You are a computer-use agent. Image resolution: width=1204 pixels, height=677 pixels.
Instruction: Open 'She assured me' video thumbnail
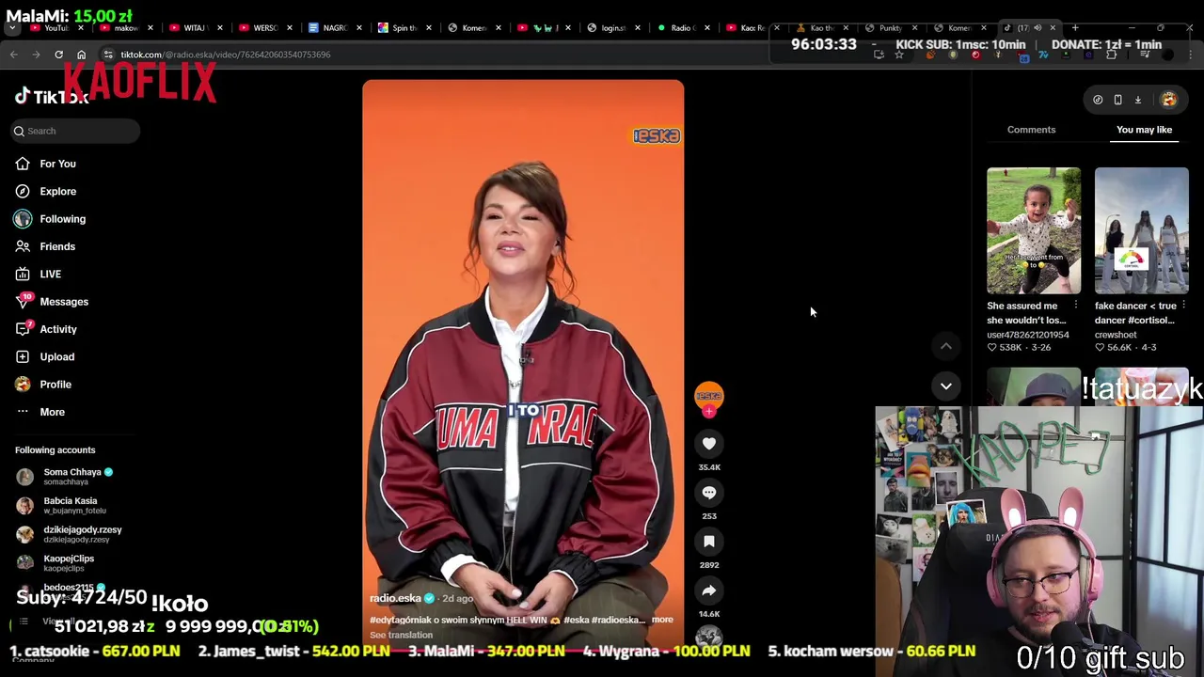point(1034,230)
